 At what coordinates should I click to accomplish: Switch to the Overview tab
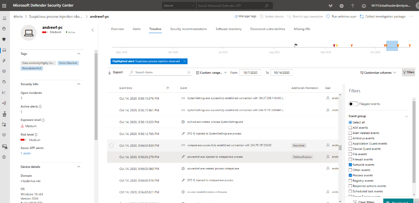click(x=117, y=29)
